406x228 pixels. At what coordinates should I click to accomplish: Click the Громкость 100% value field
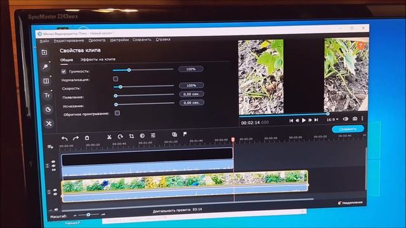(191, 69)
